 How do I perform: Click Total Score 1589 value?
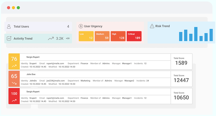pyautogui.click(x=181, y=63)
